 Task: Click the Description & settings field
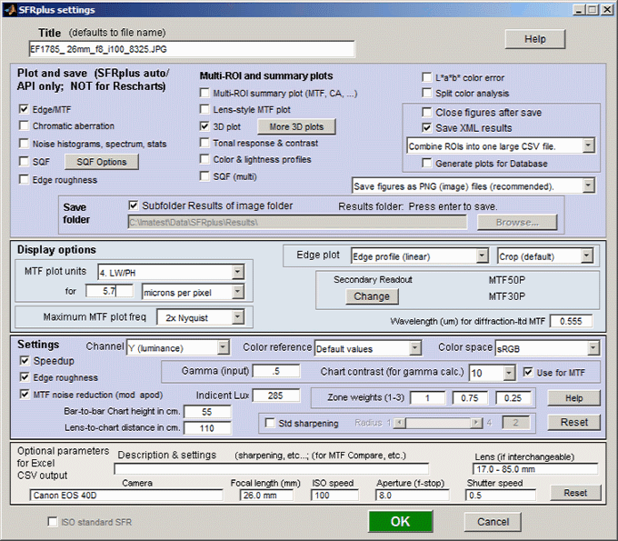[x=271, y=468]
